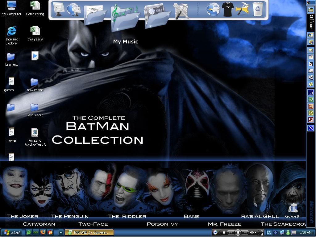Image resolution: width=316 pixels, height=237 pixels.
Task: Open the Office bar control menu icon
Action: pos(308,2)
